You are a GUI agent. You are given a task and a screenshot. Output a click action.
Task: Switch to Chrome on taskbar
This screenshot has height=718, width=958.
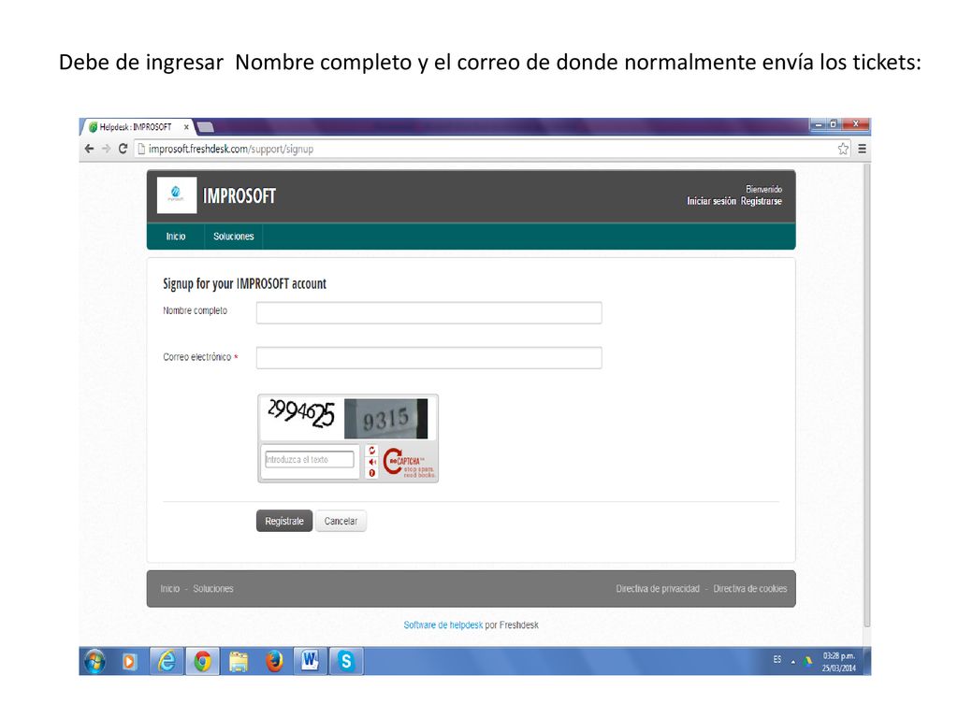202,661
